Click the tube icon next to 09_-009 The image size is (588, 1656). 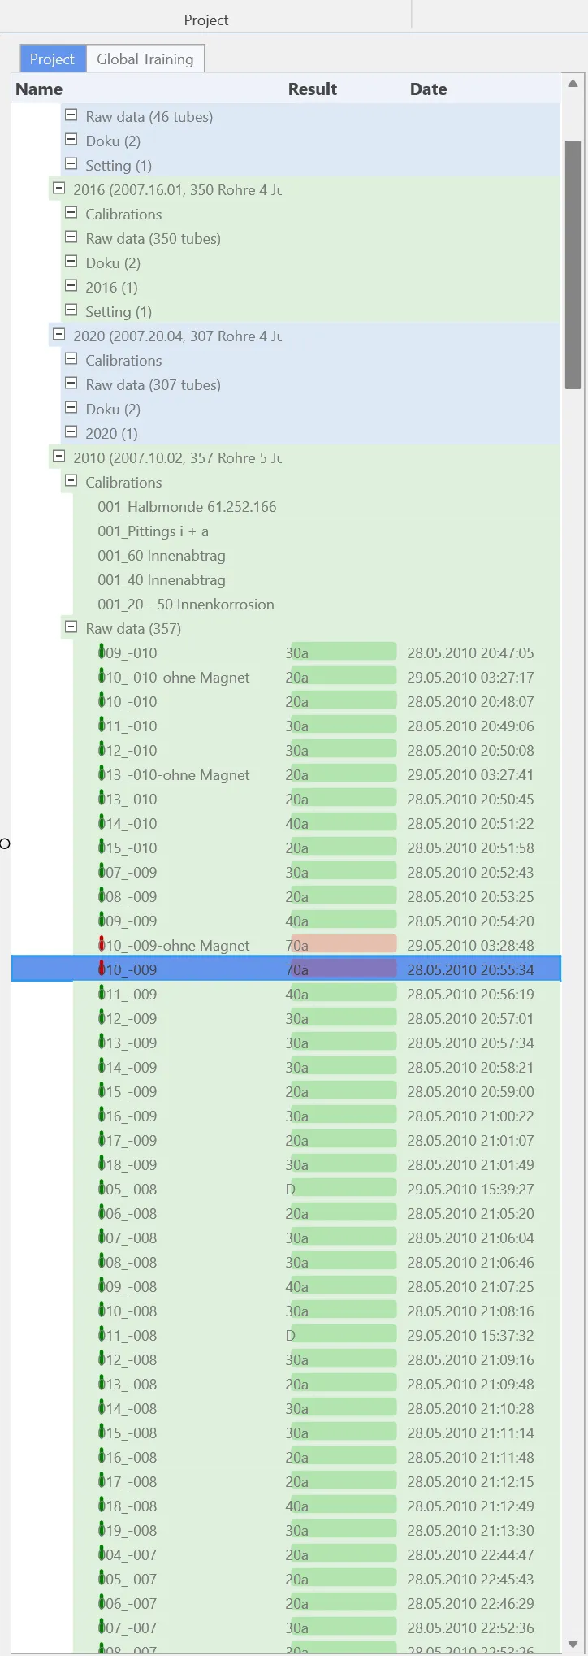point(102,920)
